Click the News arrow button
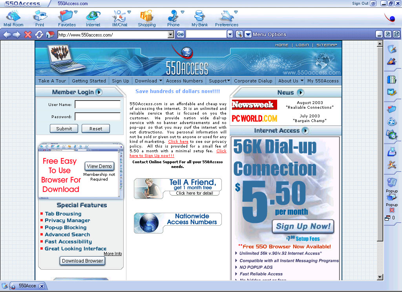402x292 pixels. tap(300, 92)
